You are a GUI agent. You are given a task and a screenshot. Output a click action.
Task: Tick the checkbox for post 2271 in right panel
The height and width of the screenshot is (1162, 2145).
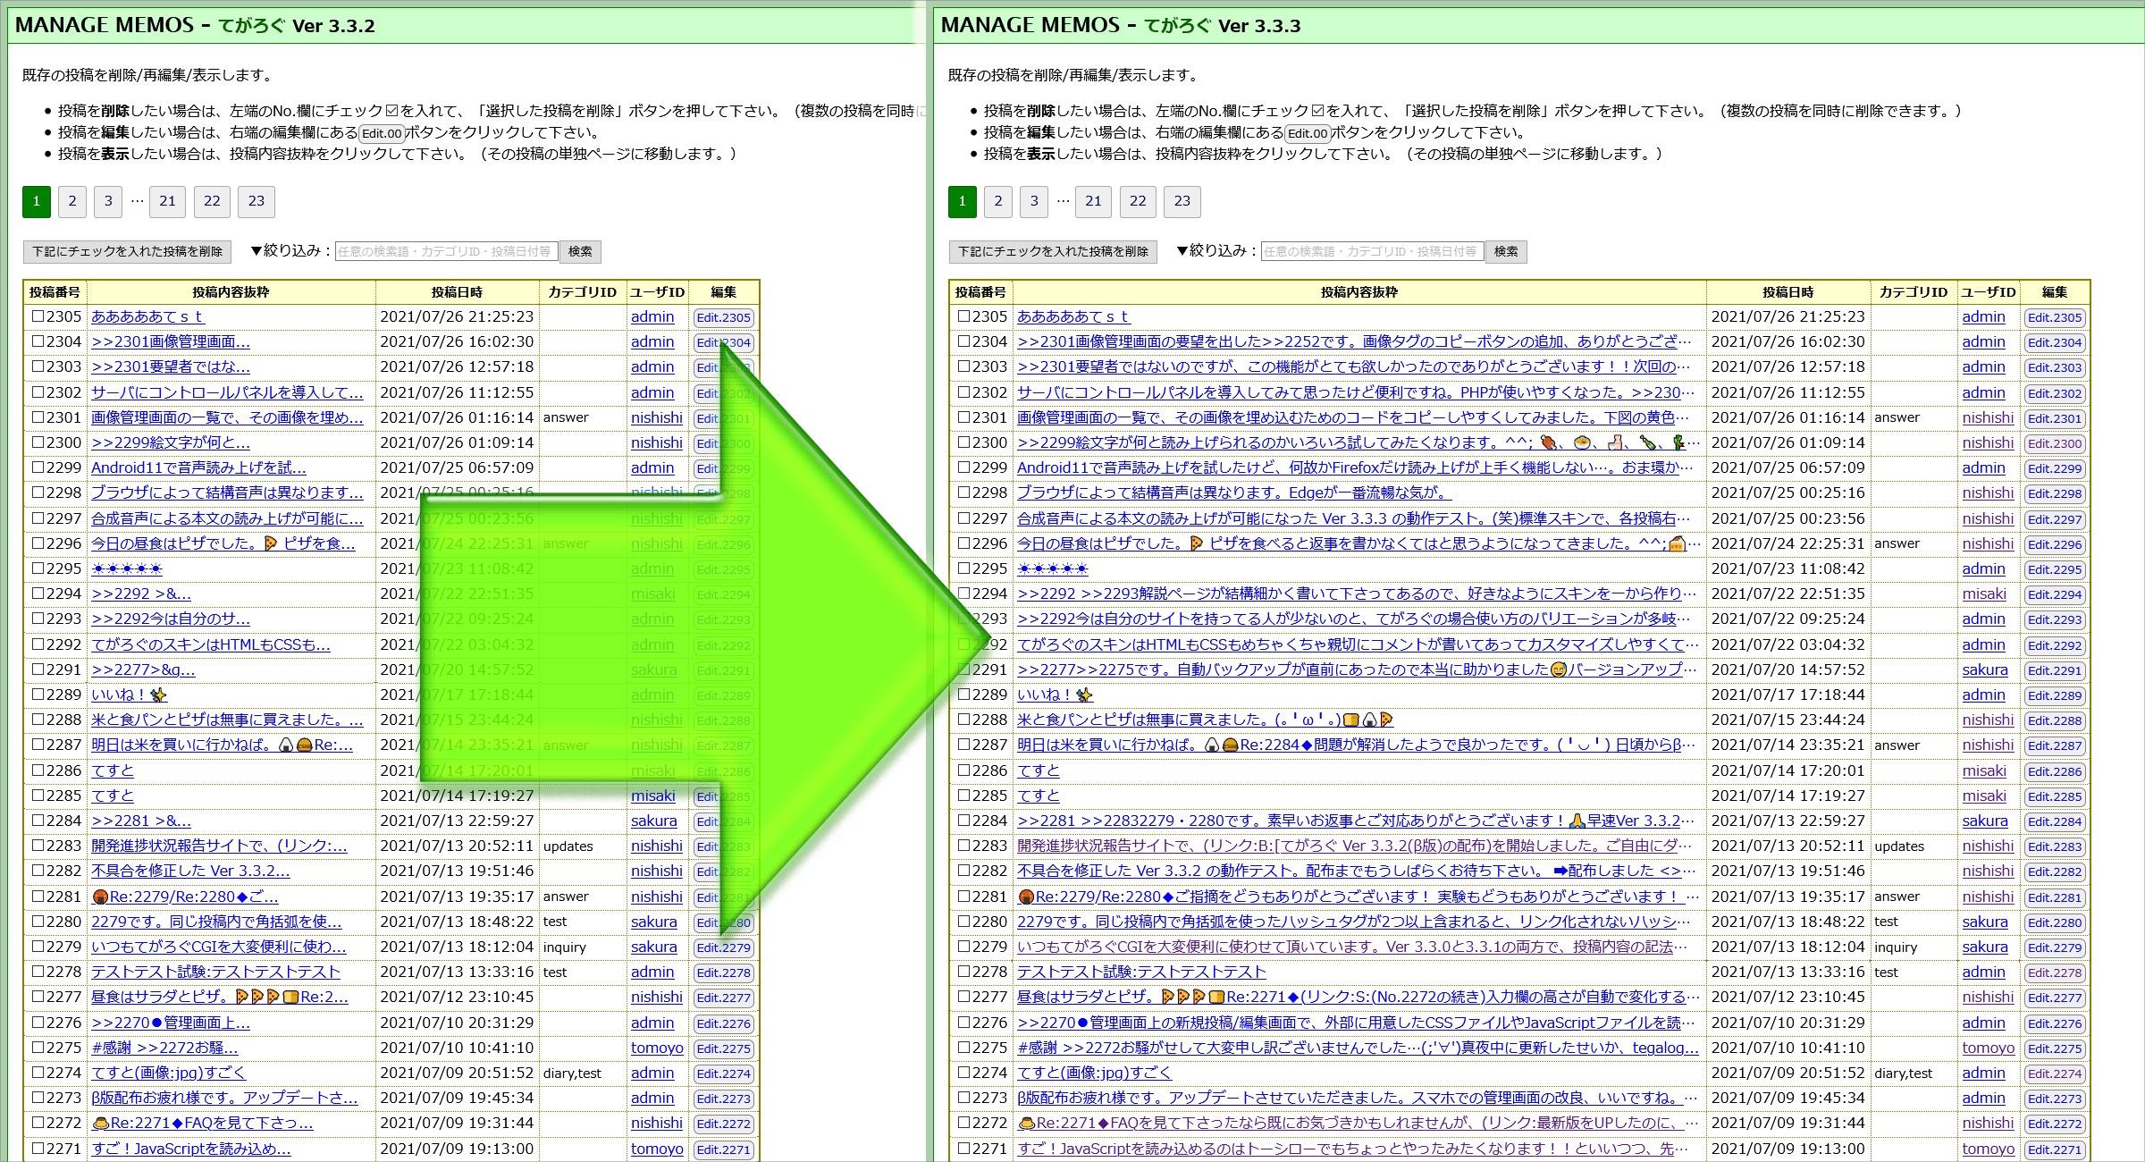pyautogui.click(x=964, y=1149)
